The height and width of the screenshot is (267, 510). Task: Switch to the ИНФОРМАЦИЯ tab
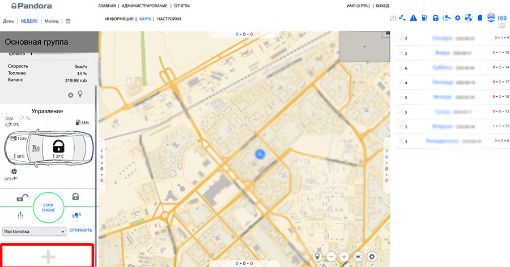[x=119, y=19]
